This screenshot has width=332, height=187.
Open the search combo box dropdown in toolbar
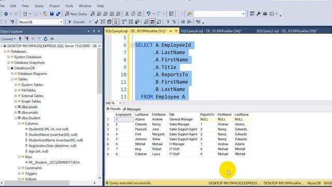pos(243,14)
